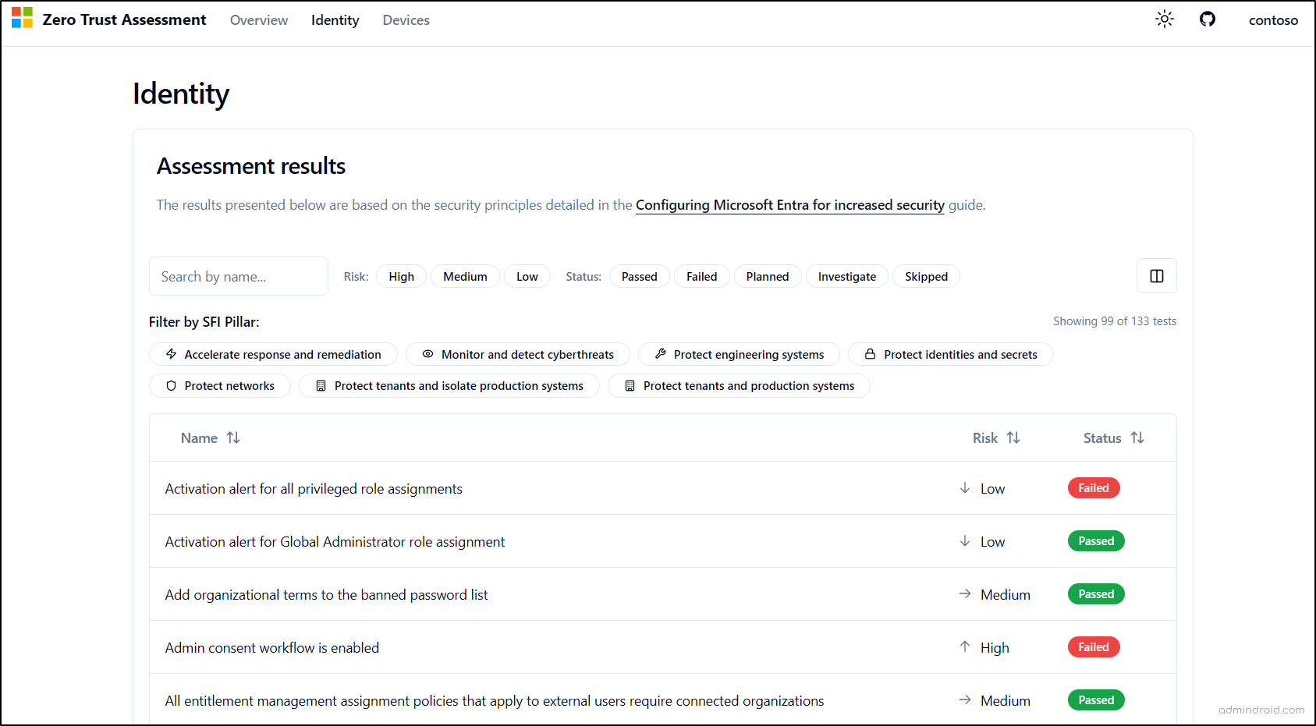Switch to the Overview tab
This screenshot has height=726, width=1316.
pyautogui.click(x=258, y=20)
